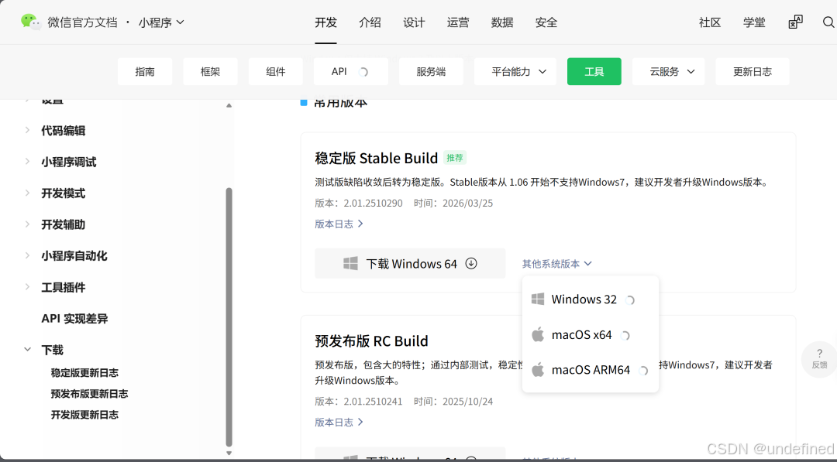Switch to the 开发 top tab
This screenshot has height=462, width=837.
[x=325, y=22]
